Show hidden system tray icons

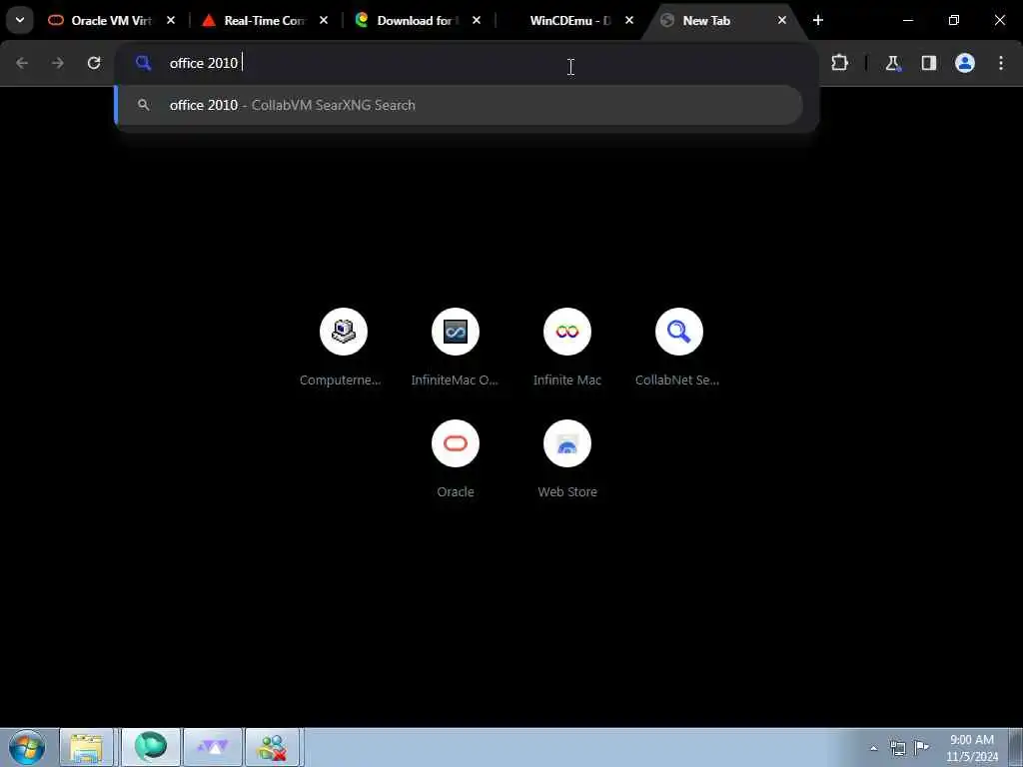pyautogui.click(x=873, y=748)
